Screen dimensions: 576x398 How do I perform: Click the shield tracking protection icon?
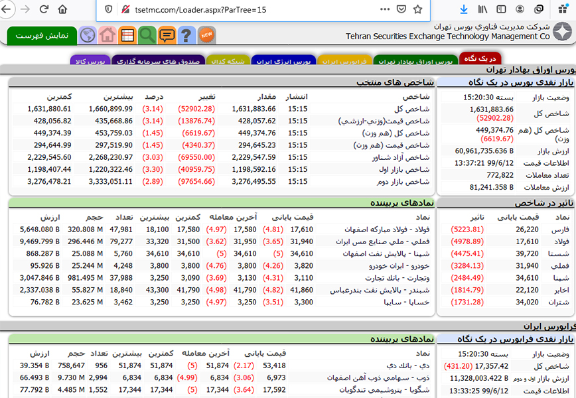pos(109,9)
